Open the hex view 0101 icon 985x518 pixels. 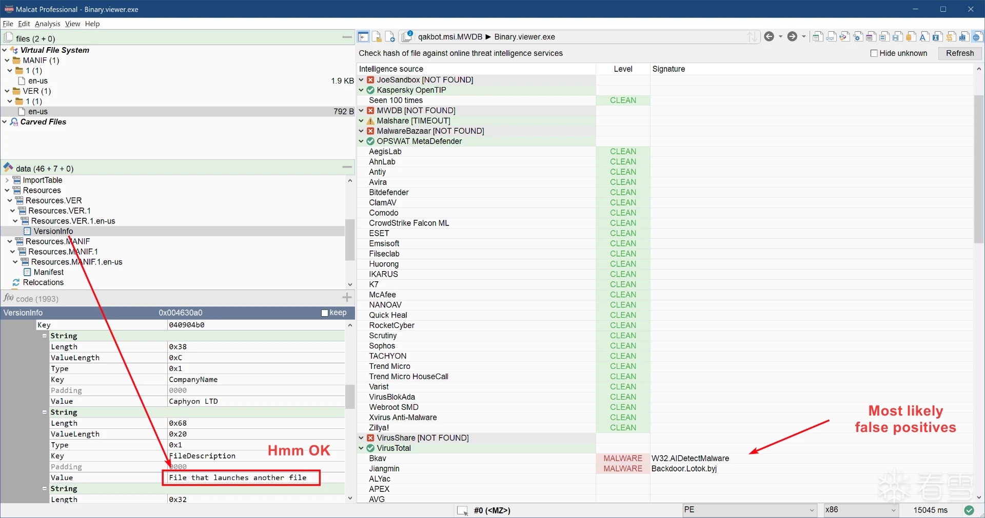click(831, 36)
